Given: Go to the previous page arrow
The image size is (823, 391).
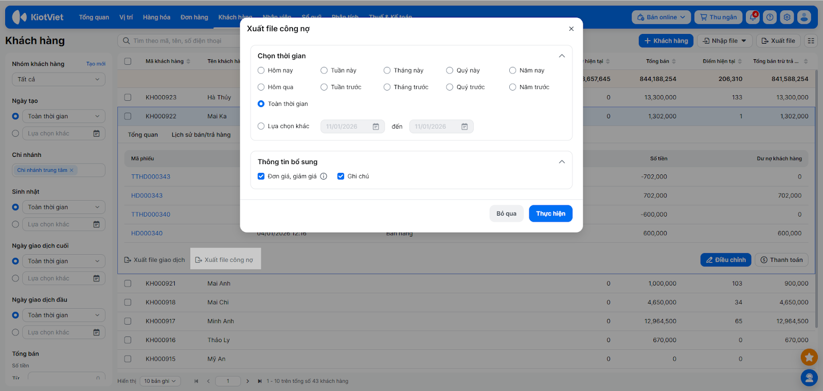Looking at the screenshot, I should [208, 381].
